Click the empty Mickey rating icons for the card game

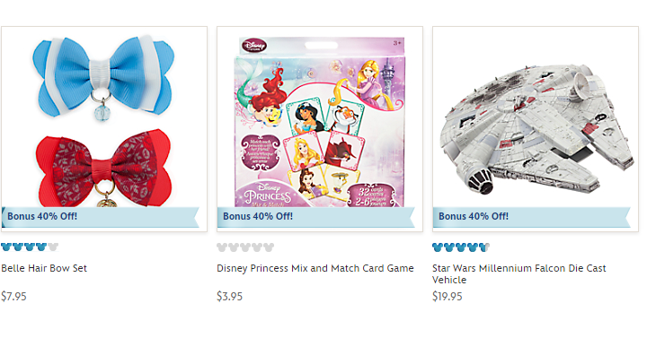[245, 247]
